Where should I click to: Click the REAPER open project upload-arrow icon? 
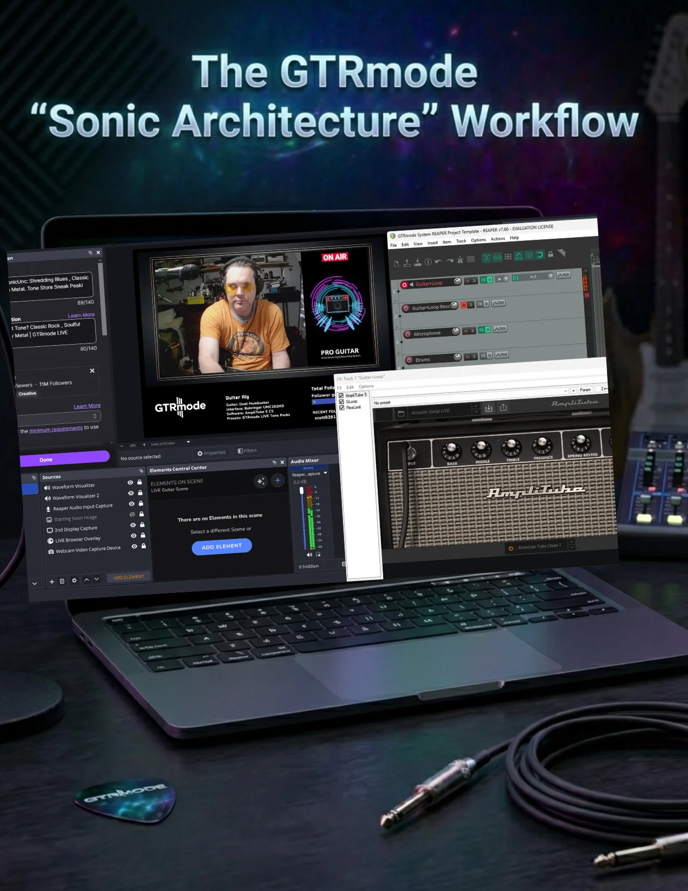coord(407,263)
